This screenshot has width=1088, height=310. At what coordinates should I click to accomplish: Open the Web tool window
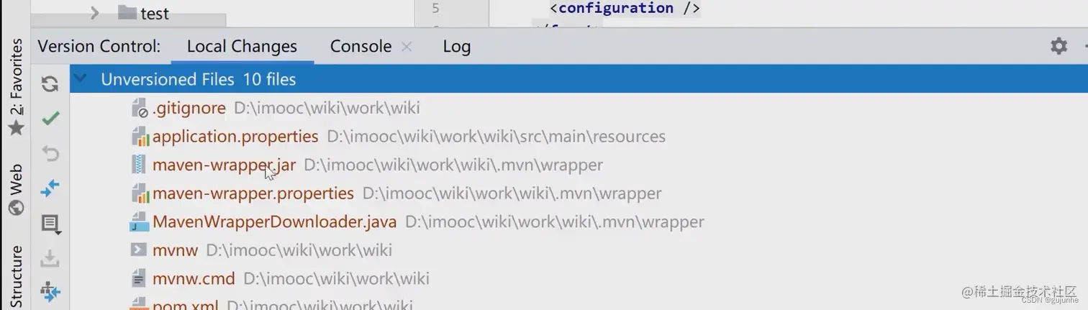pos(16,190)
